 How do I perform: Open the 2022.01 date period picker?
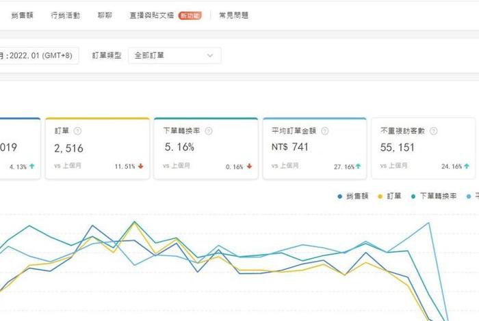(39, 55)
